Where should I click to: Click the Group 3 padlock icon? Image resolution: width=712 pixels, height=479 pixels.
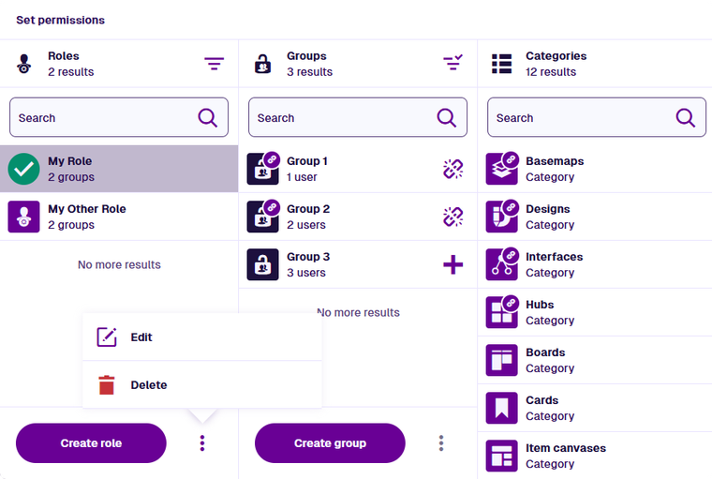tap(262, 264)
